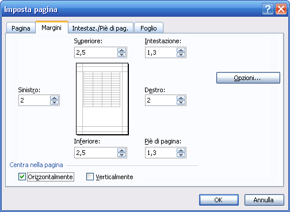Increase the Superiore margin with up arrow

tap(122, 51)
